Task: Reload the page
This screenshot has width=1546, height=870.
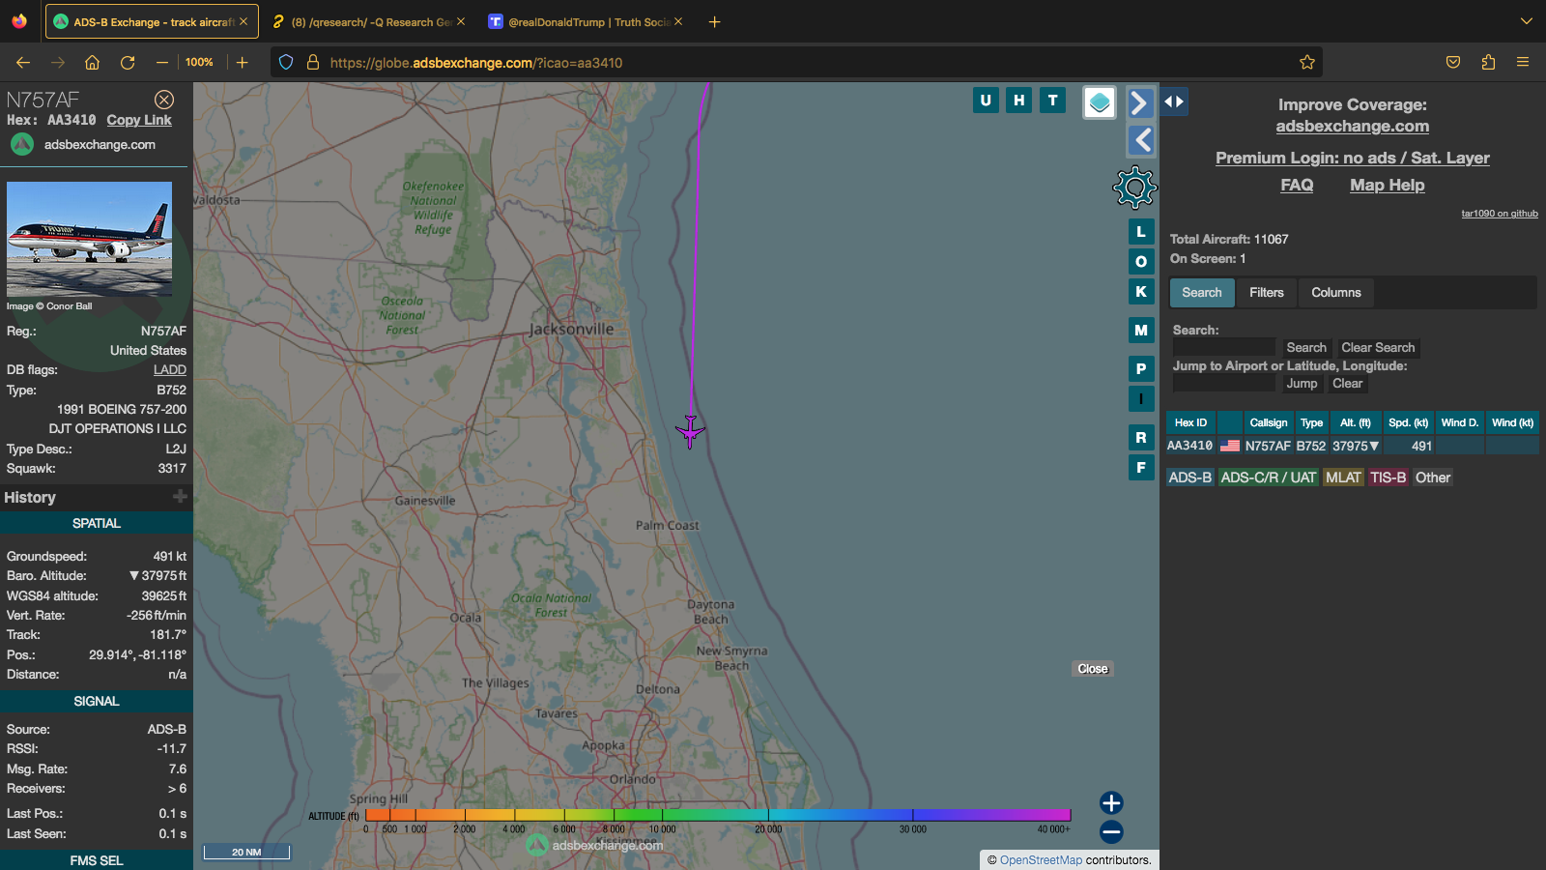Action: (128, 62)
